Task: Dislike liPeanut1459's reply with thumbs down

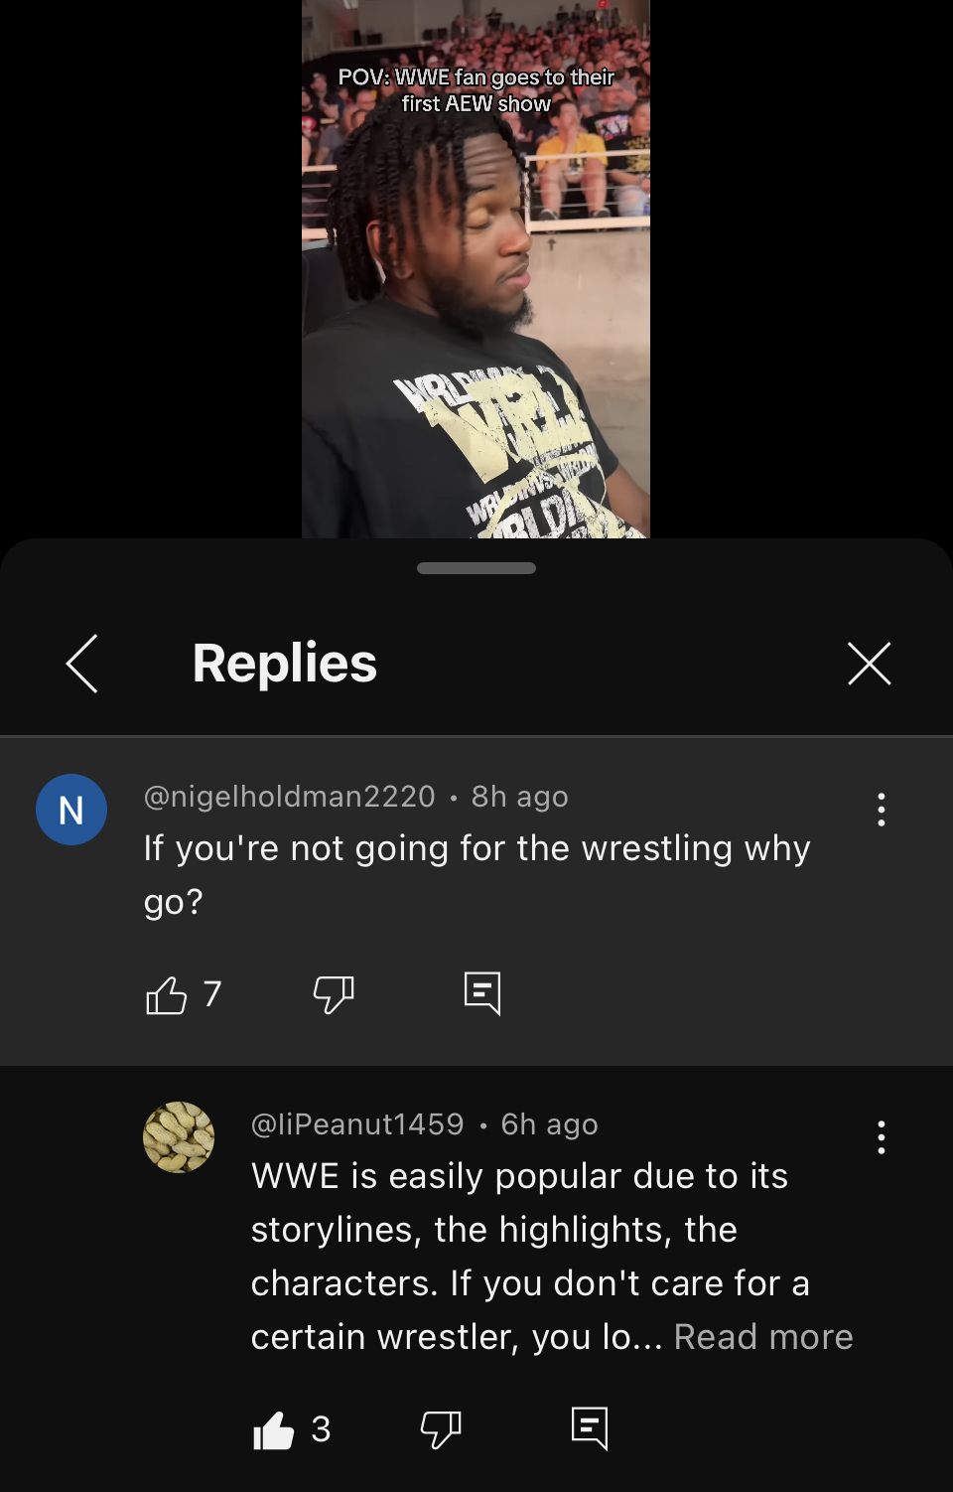Action: (x=441, y=1430)
